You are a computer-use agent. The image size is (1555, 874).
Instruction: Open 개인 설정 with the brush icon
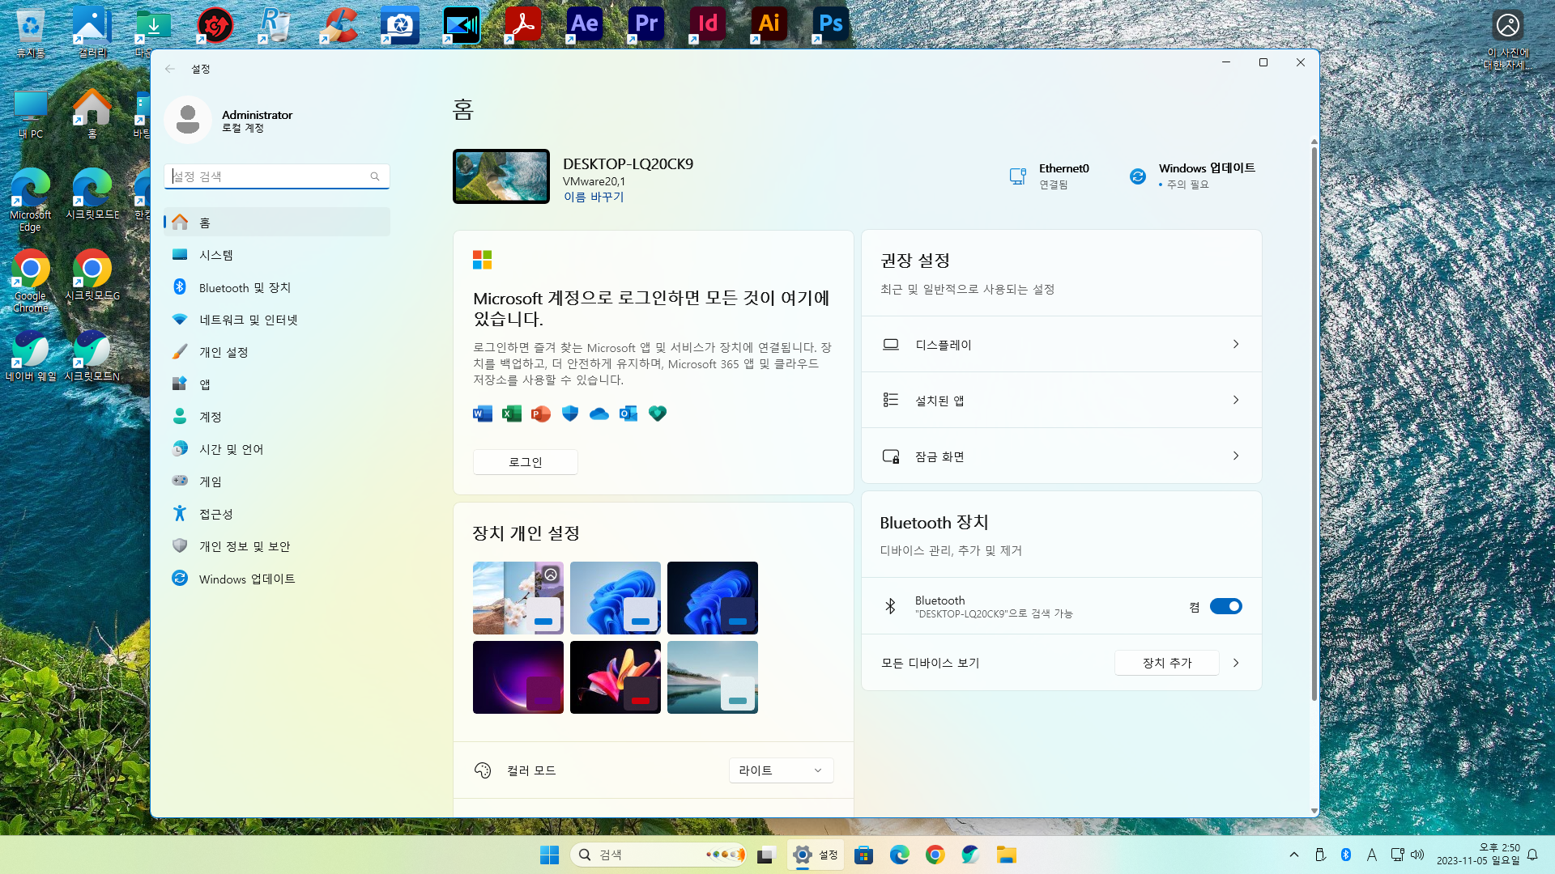(223, 352)
